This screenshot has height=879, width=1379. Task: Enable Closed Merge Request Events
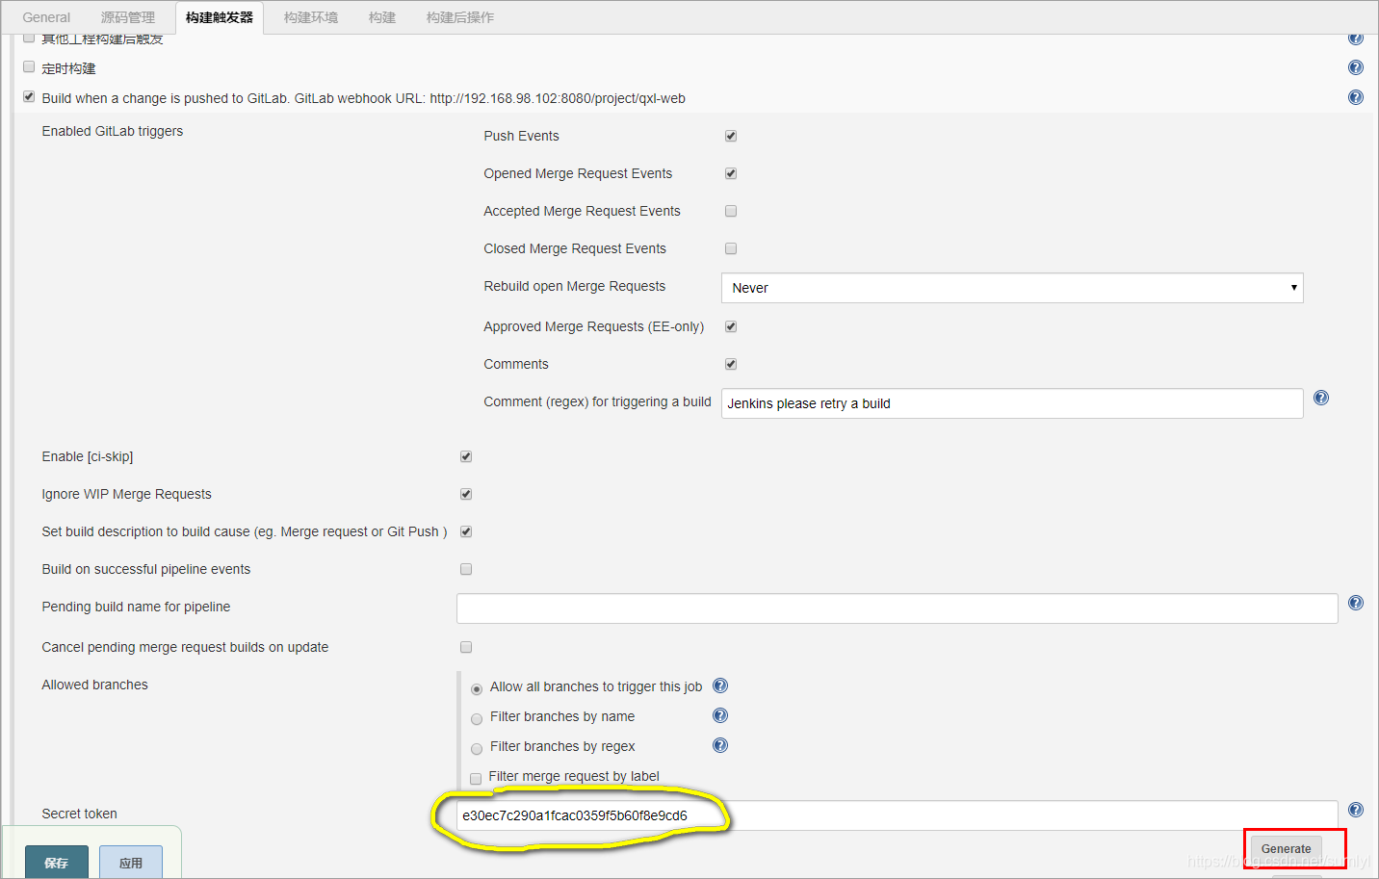point(731,248)
